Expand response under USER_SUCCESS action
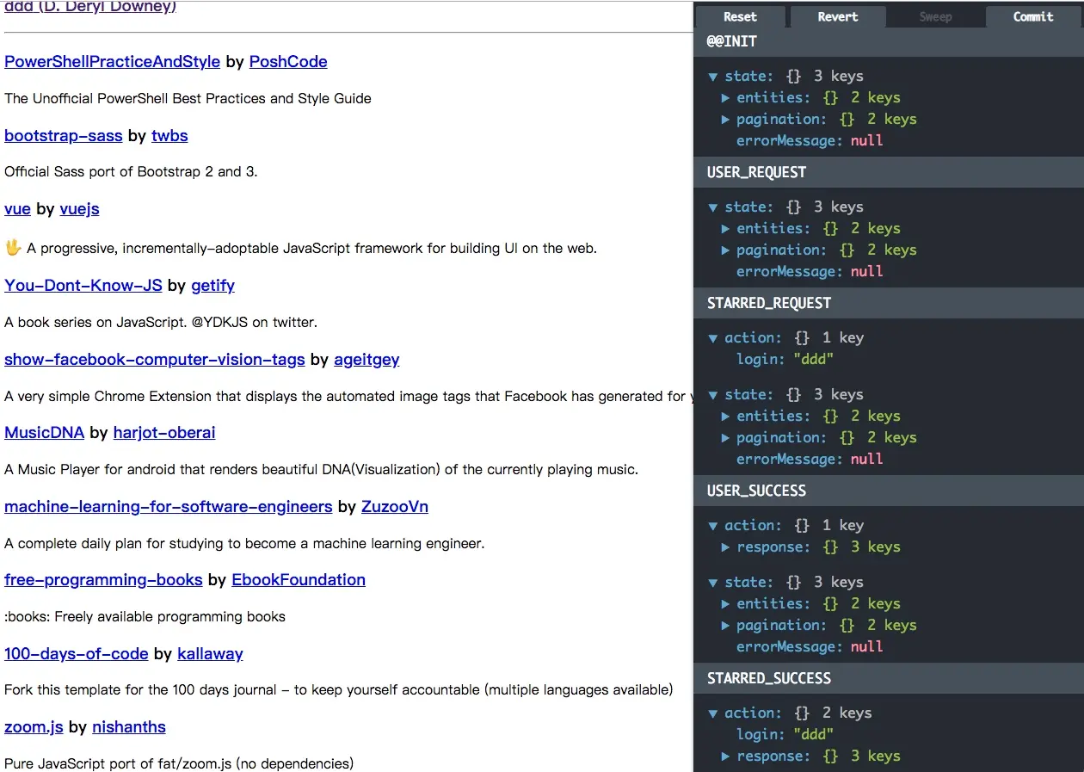The height and width of the screenshot is (772, 1084). (x=725, y=547)
